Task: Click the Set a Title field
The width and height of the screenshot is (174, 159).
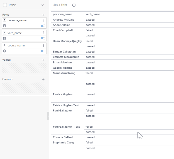Action: pyautogui.click(x=60, y=5)
